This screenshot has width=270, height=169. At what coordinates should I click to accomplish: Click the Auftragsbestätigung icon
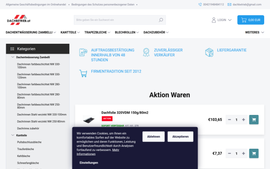(83, 52)
